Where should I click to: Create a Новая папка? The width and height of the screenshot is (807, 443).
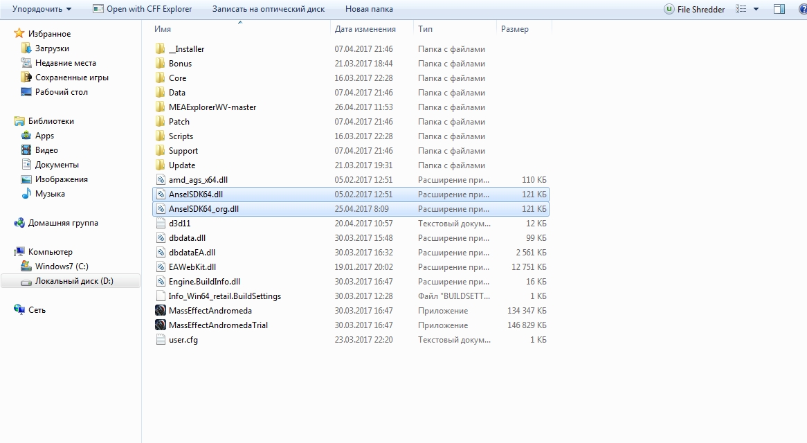369,9
